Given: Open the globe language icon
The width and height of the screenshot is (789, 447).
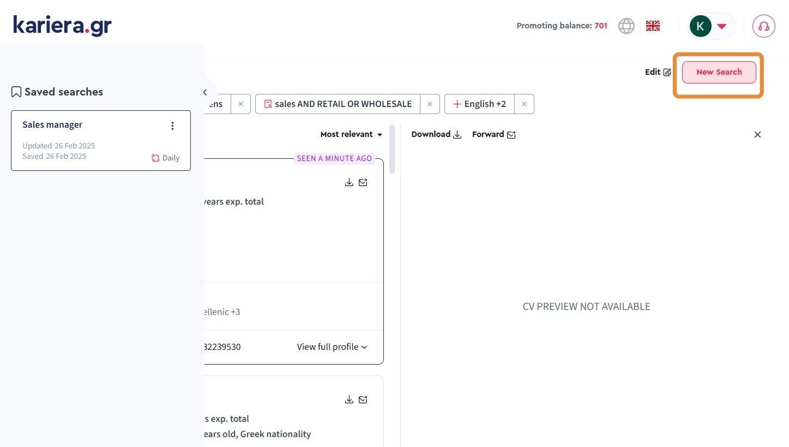Looking at the screenshot, I should pos(627,26).
